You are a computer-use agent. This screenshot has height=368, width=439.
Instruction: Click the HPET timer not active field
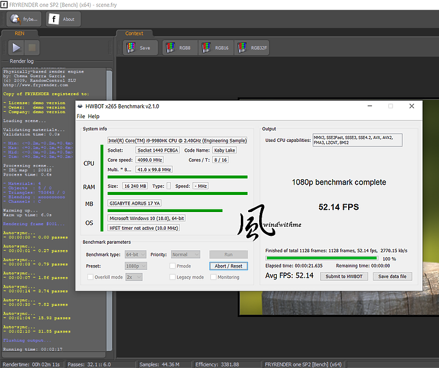tap(144, 228)
